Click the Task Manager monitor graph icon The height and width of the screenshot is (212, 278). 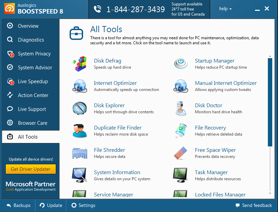(x=181, y=175)
